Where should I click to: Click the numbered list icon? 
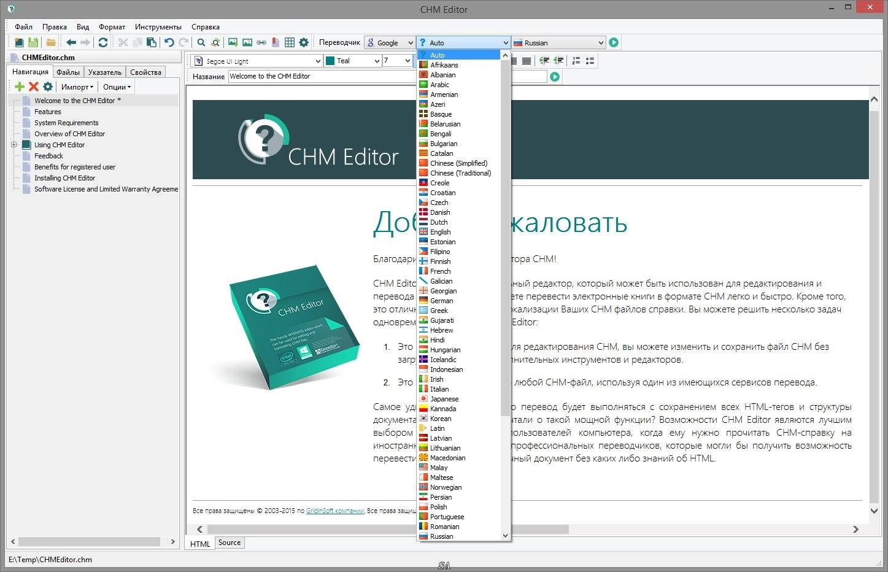(576, 61)
